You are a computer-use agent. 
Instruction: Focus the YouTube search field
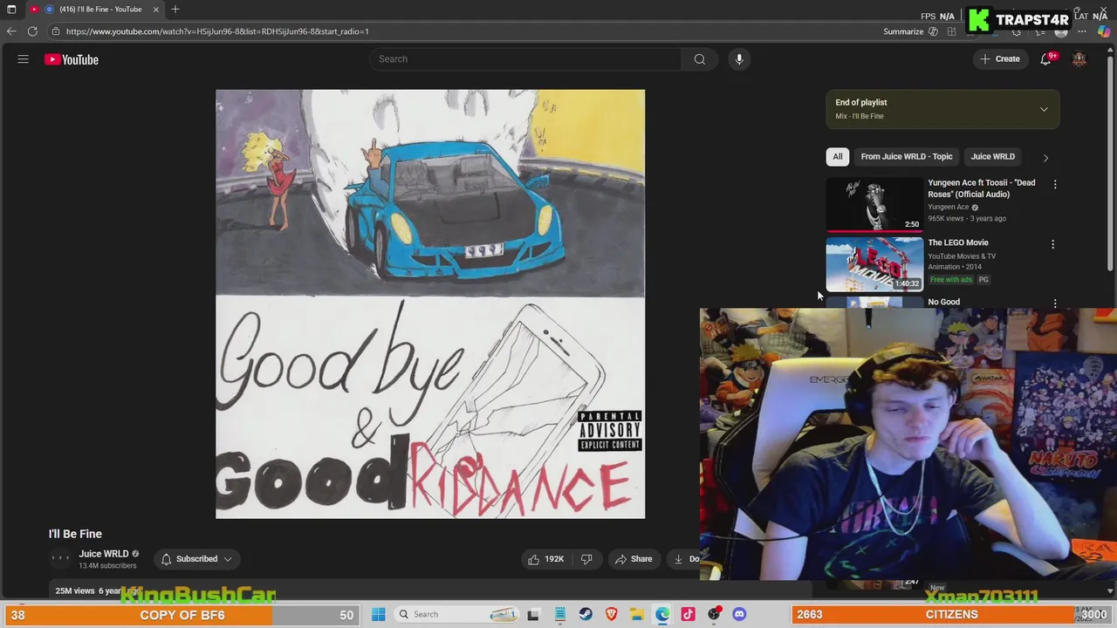[525, 59]
